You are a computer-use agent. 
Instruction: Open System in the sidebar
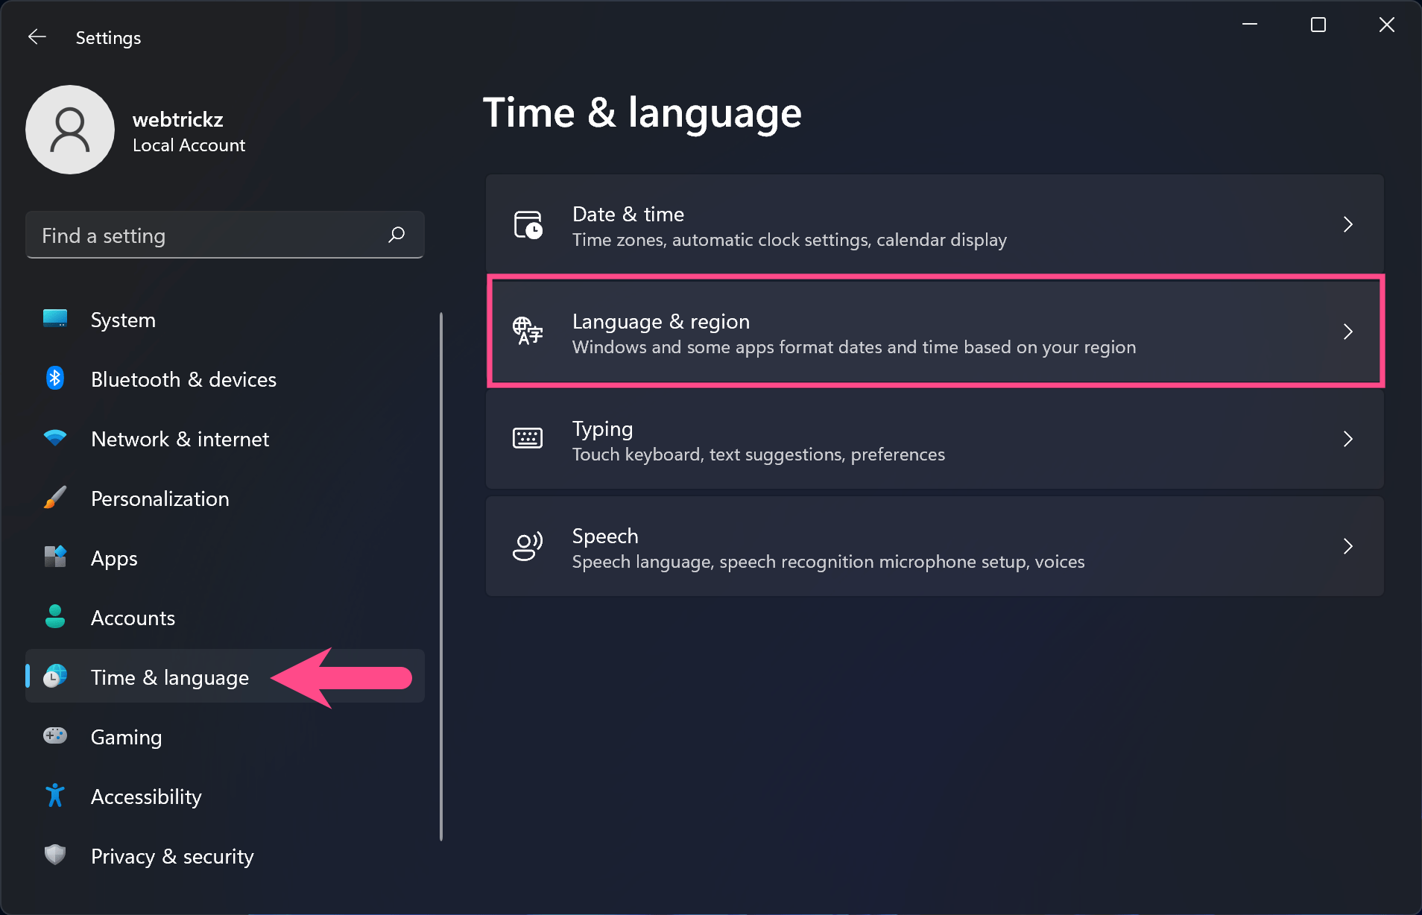pos(123,320)
